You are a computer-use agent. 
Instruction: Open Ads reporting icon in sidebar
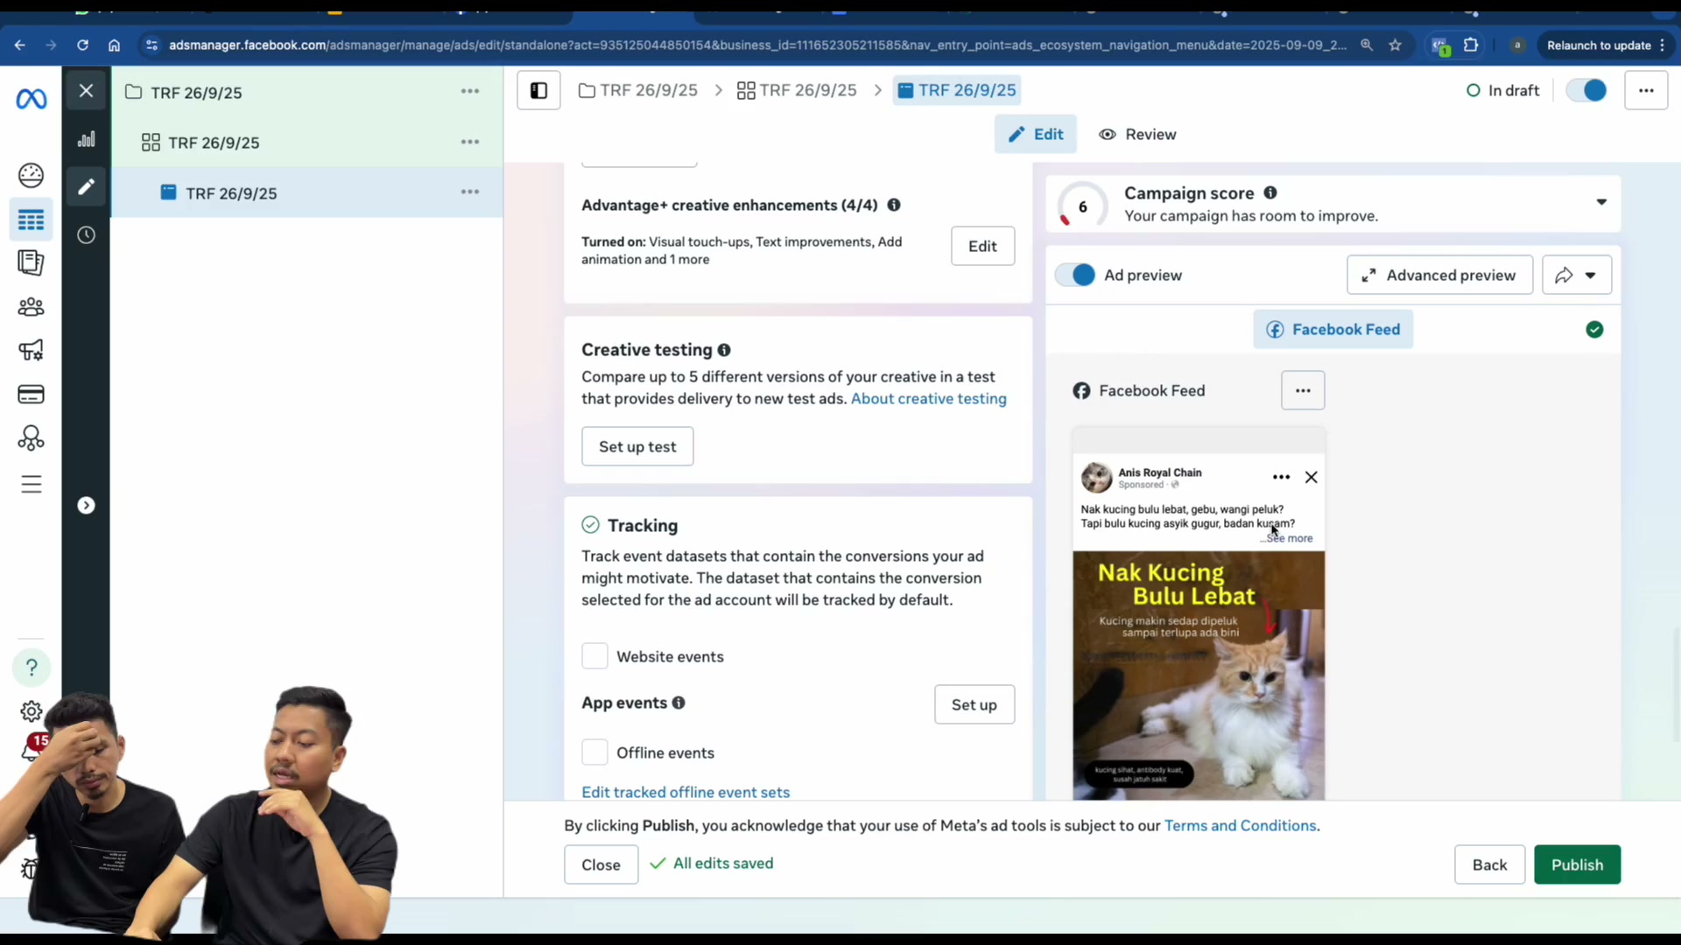32,262
